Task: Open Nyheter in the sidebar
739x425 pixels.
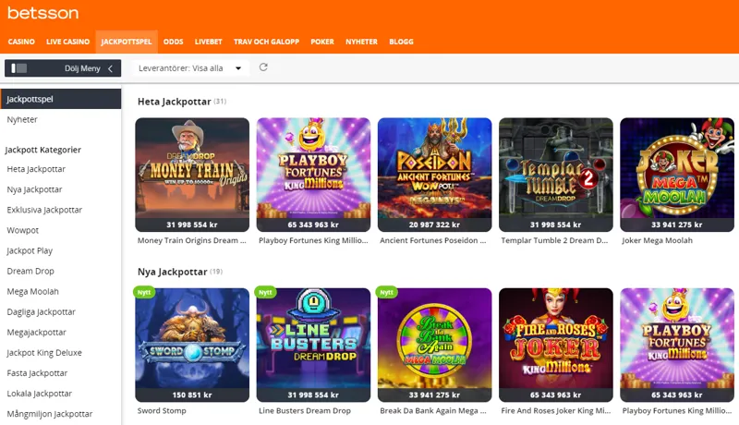Action: pos(22,119)
